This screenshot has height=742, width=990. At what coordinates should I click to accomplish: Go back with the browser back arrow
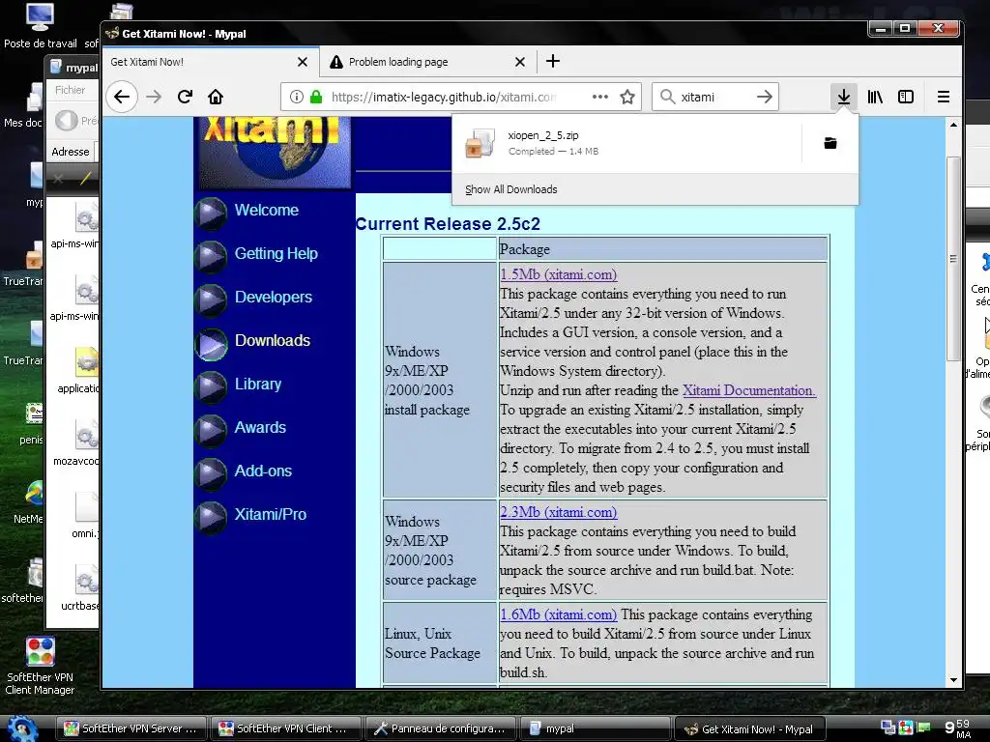tap(122, 97)
